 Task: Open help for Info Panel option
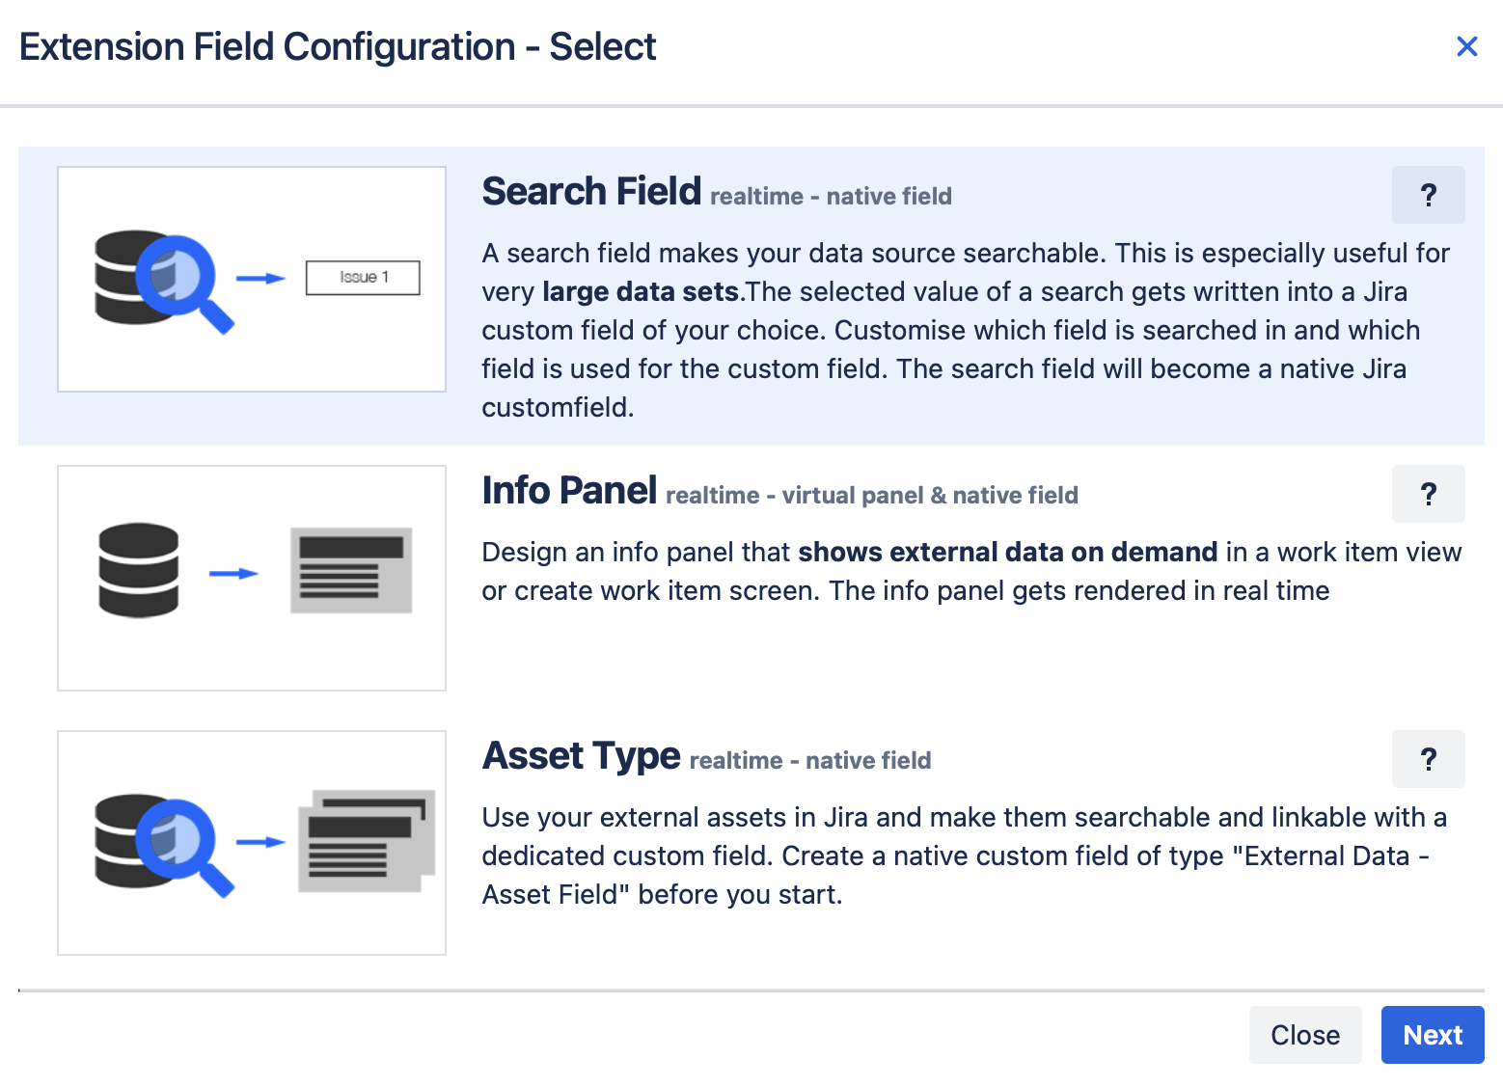[1428, 494]
